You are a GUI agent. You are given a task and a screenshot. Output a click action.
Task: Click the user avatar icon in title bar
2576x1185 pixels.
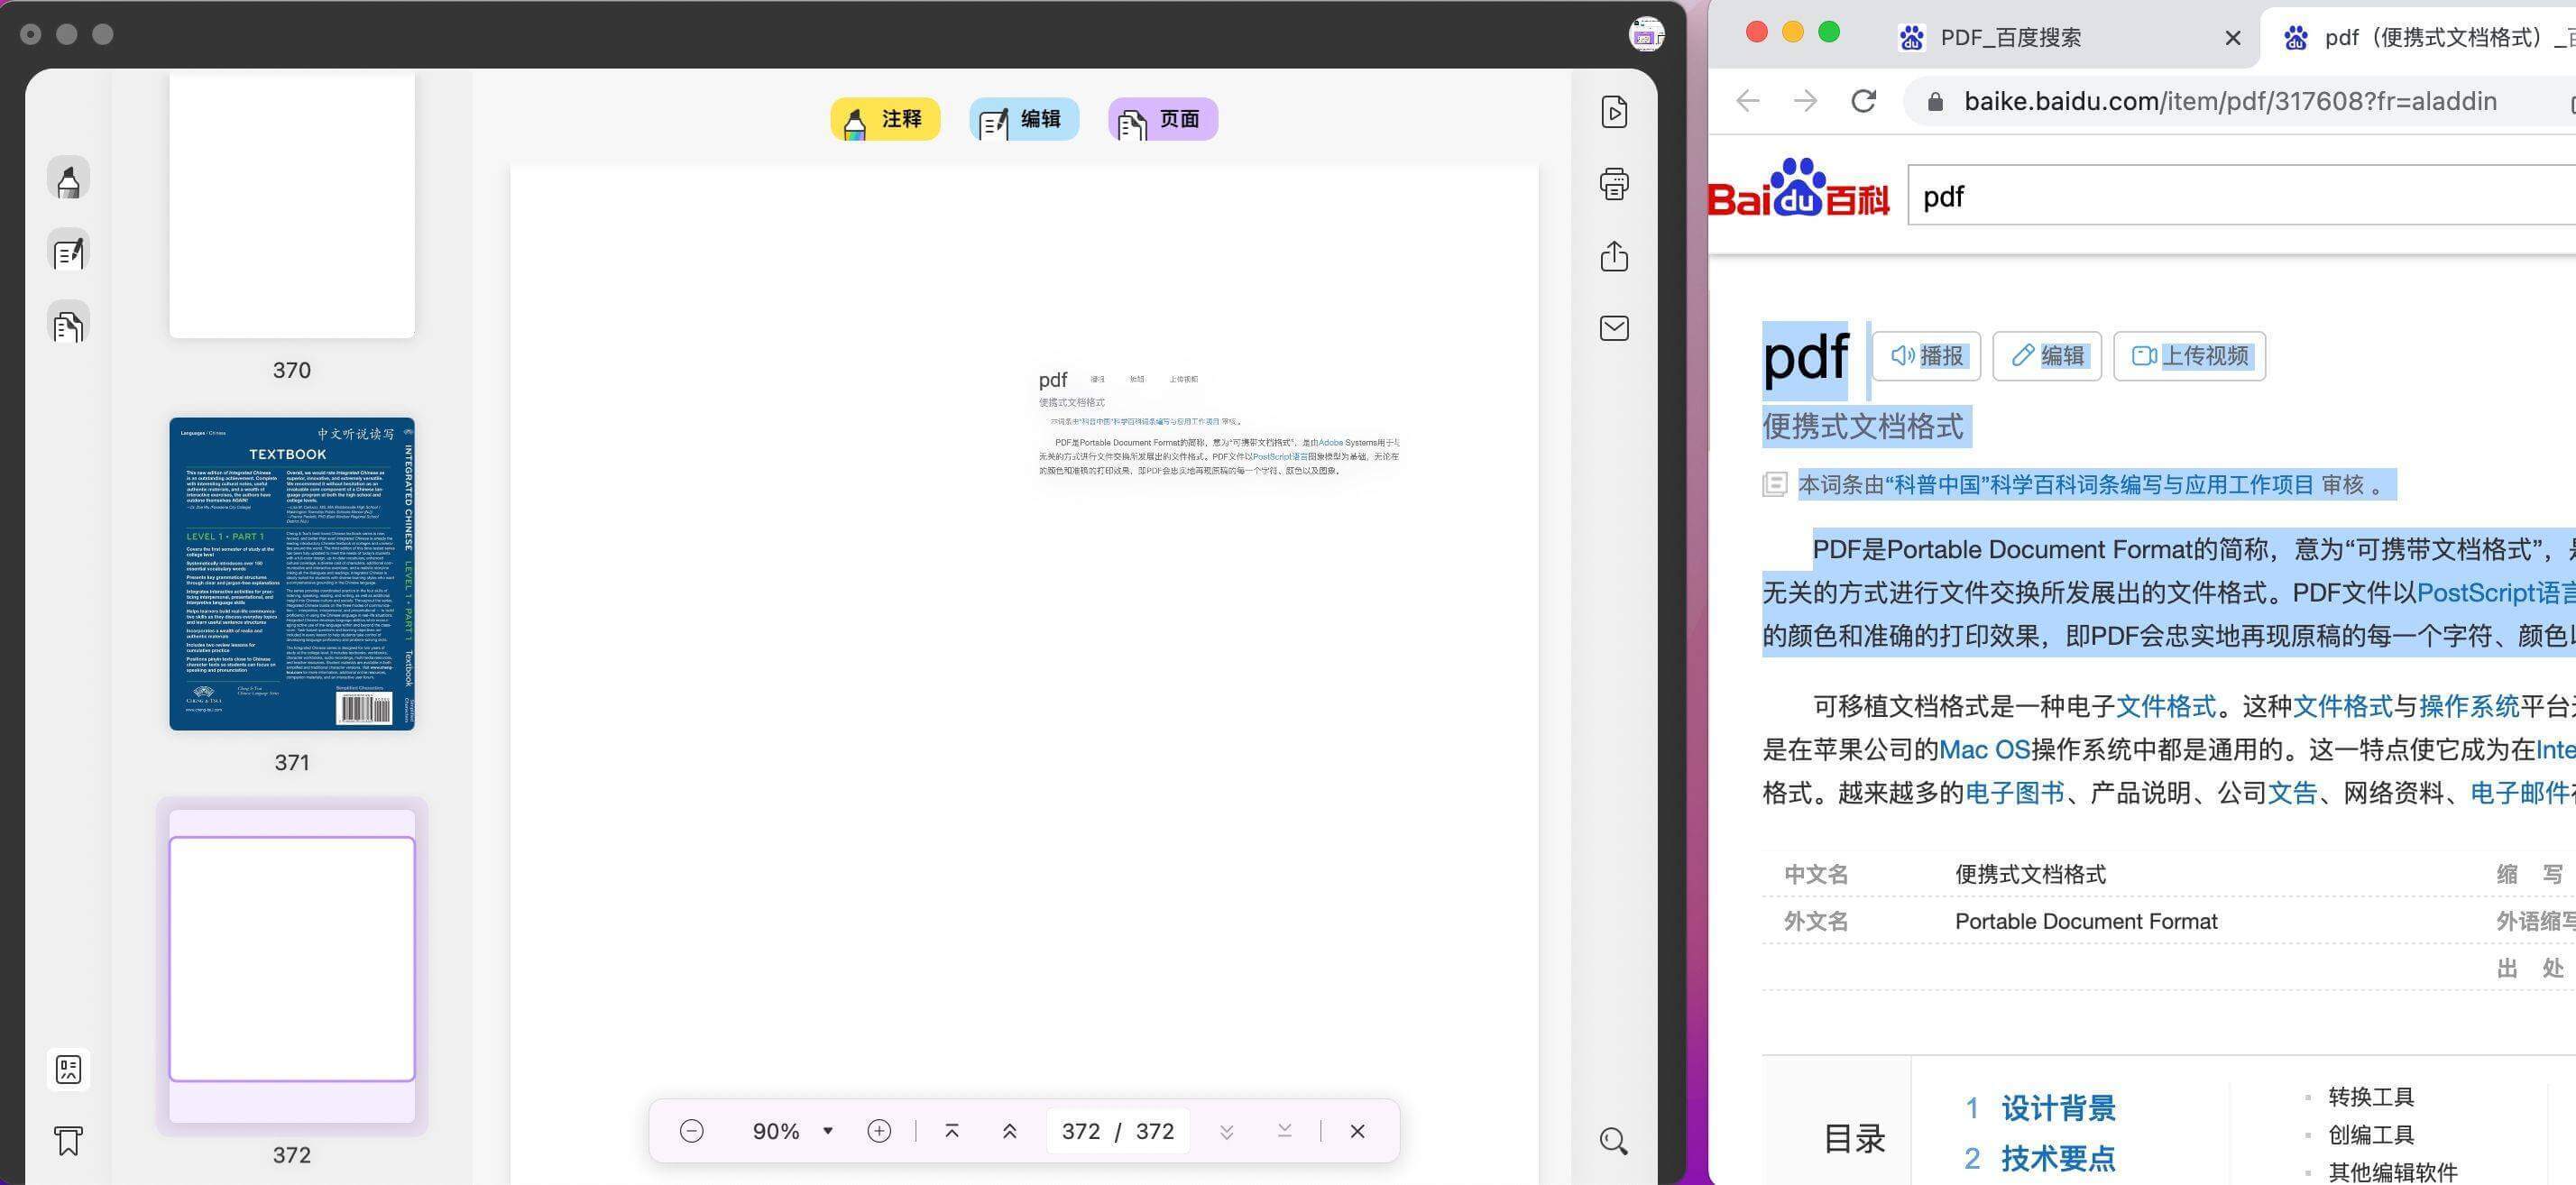(x=1646, y=35)
